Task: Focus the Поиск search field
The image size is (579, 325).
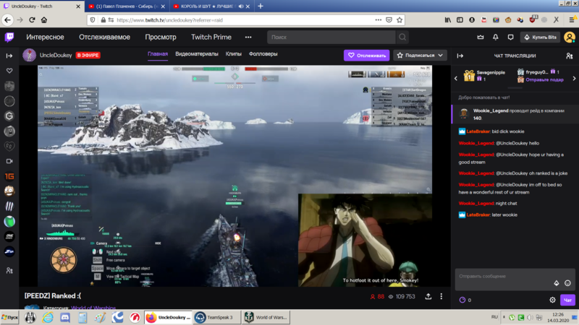Action: (331, 38)
